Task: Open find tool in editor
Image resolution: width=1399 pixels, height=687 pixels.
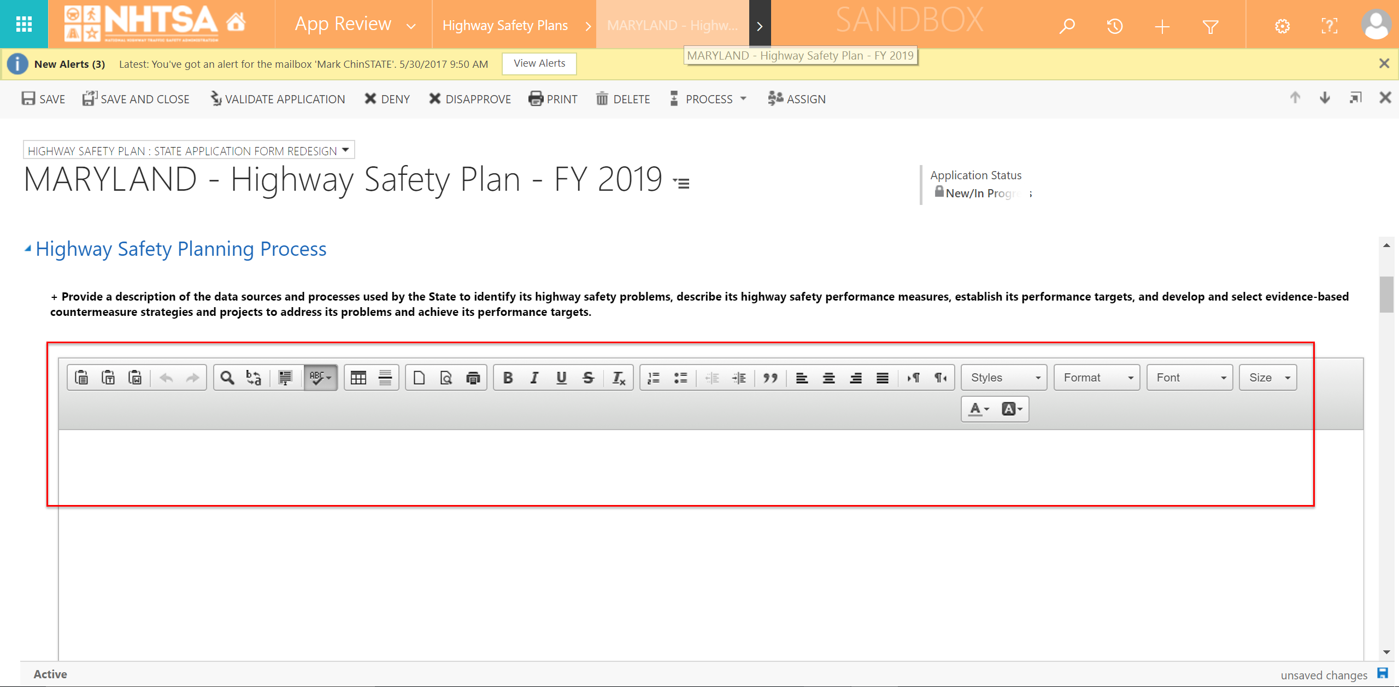Action: click(227, 378)
